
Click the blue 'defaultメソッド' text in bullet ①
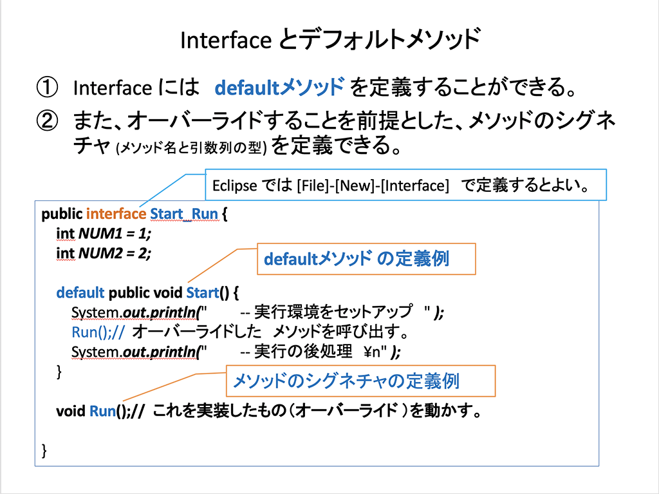[279, 87]
